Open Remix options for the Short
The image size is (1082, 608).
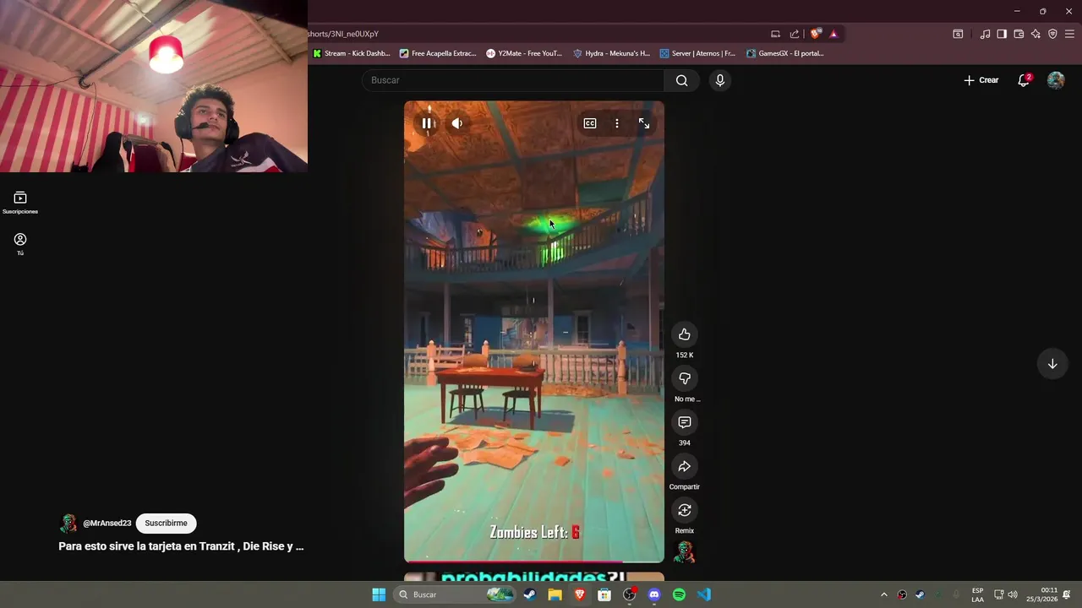point(685,510)
